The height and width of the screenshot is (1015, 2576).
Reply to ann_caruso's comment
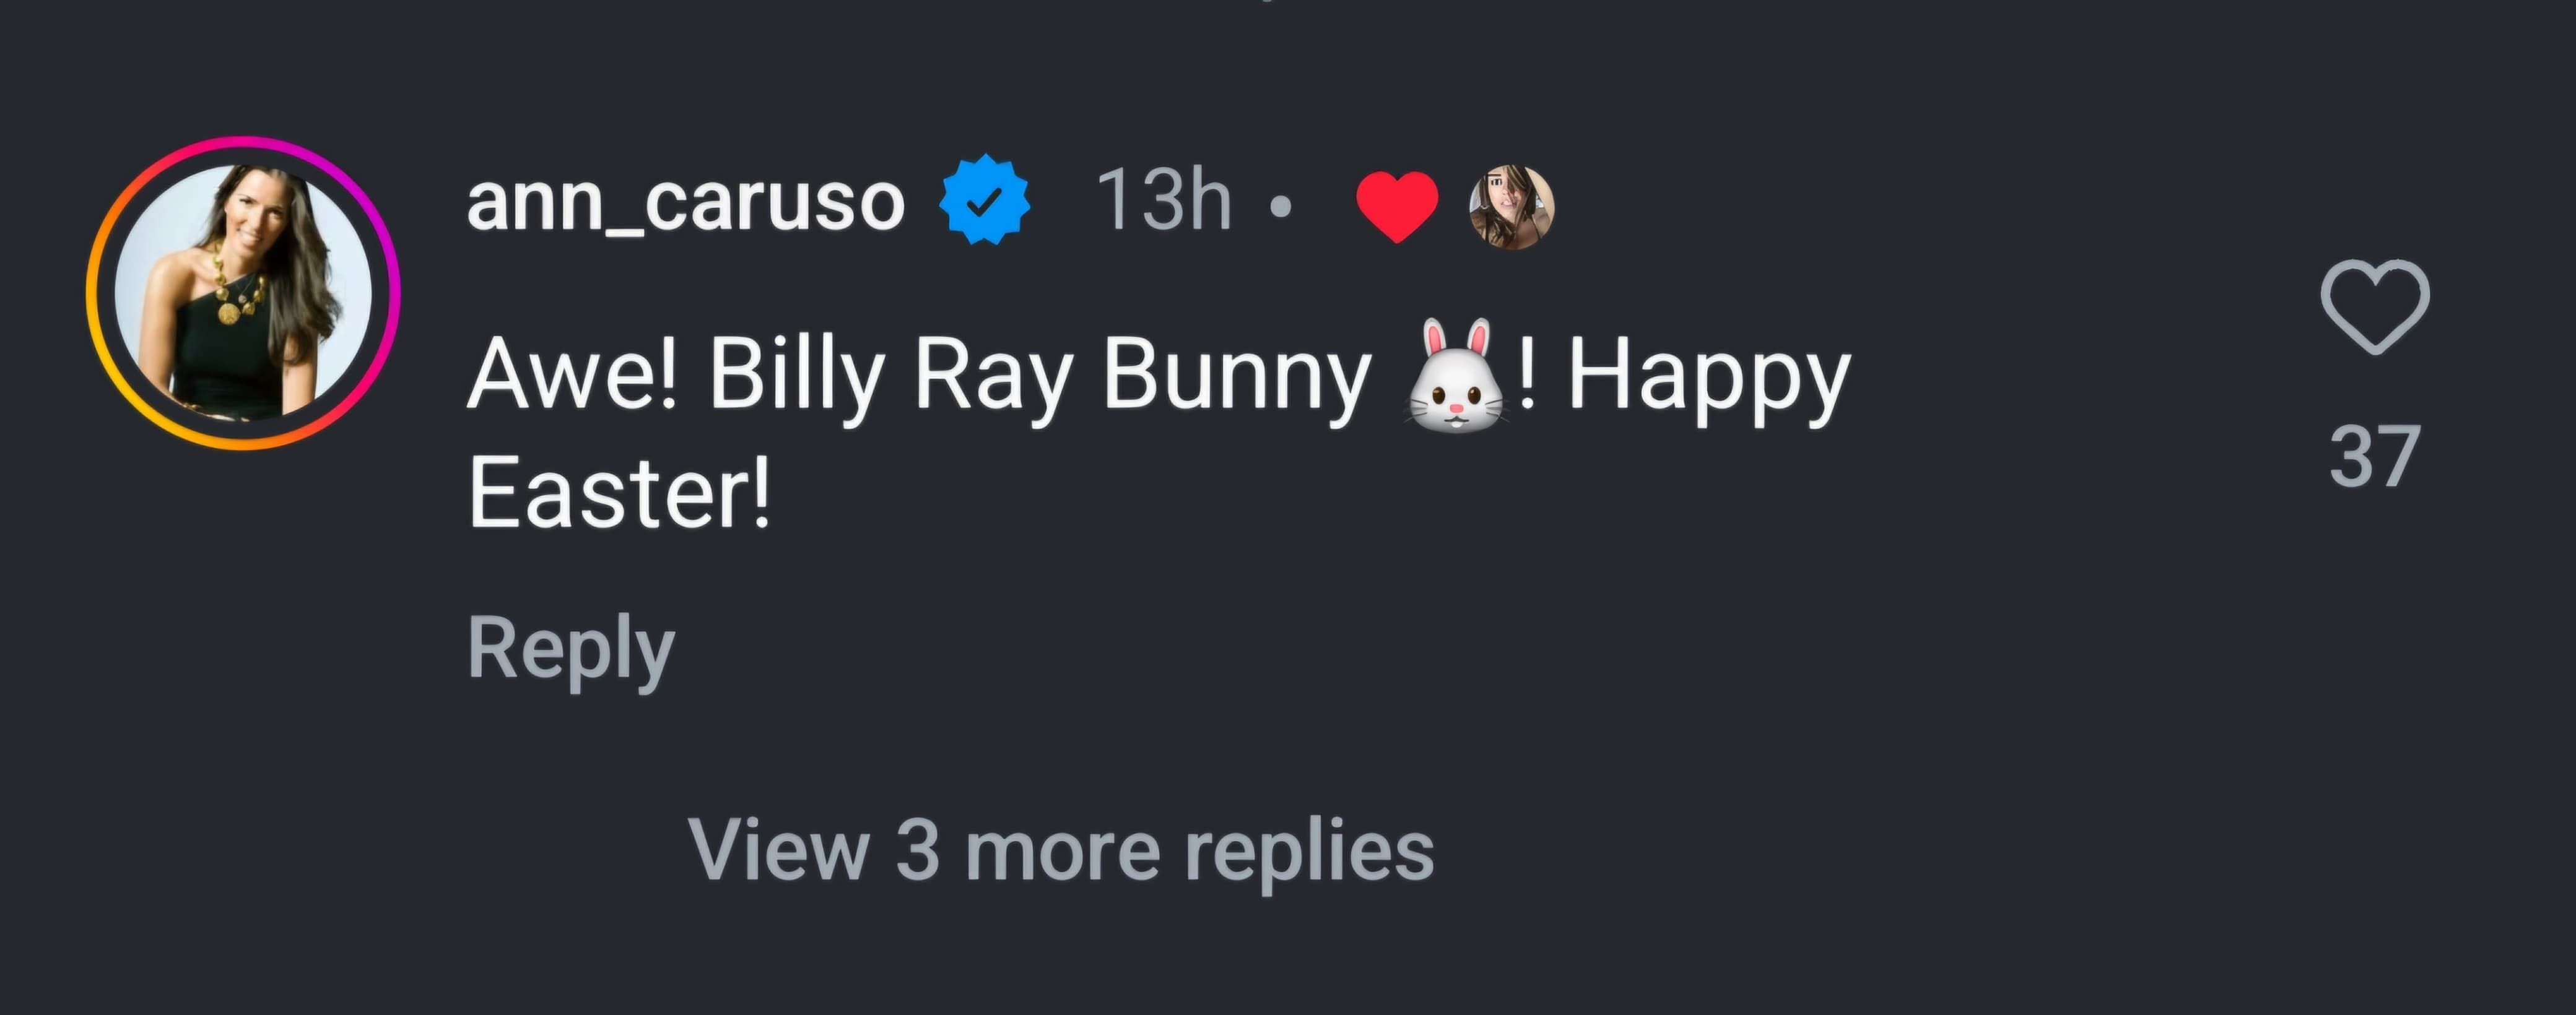[x=571, y=649]
